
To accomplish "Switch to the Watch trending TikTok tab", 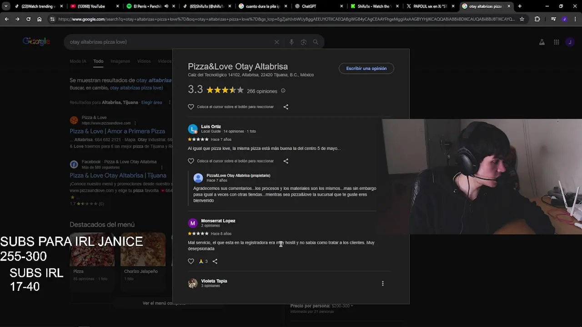I will (x=38, y=6).
